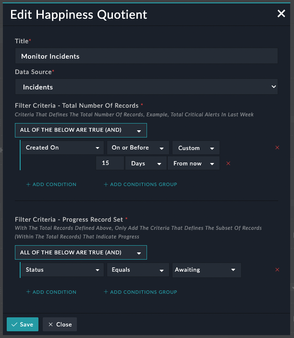Screen dimensions: 294x338
Task: Click the Close button at the bottom
Action: point(60,325)
